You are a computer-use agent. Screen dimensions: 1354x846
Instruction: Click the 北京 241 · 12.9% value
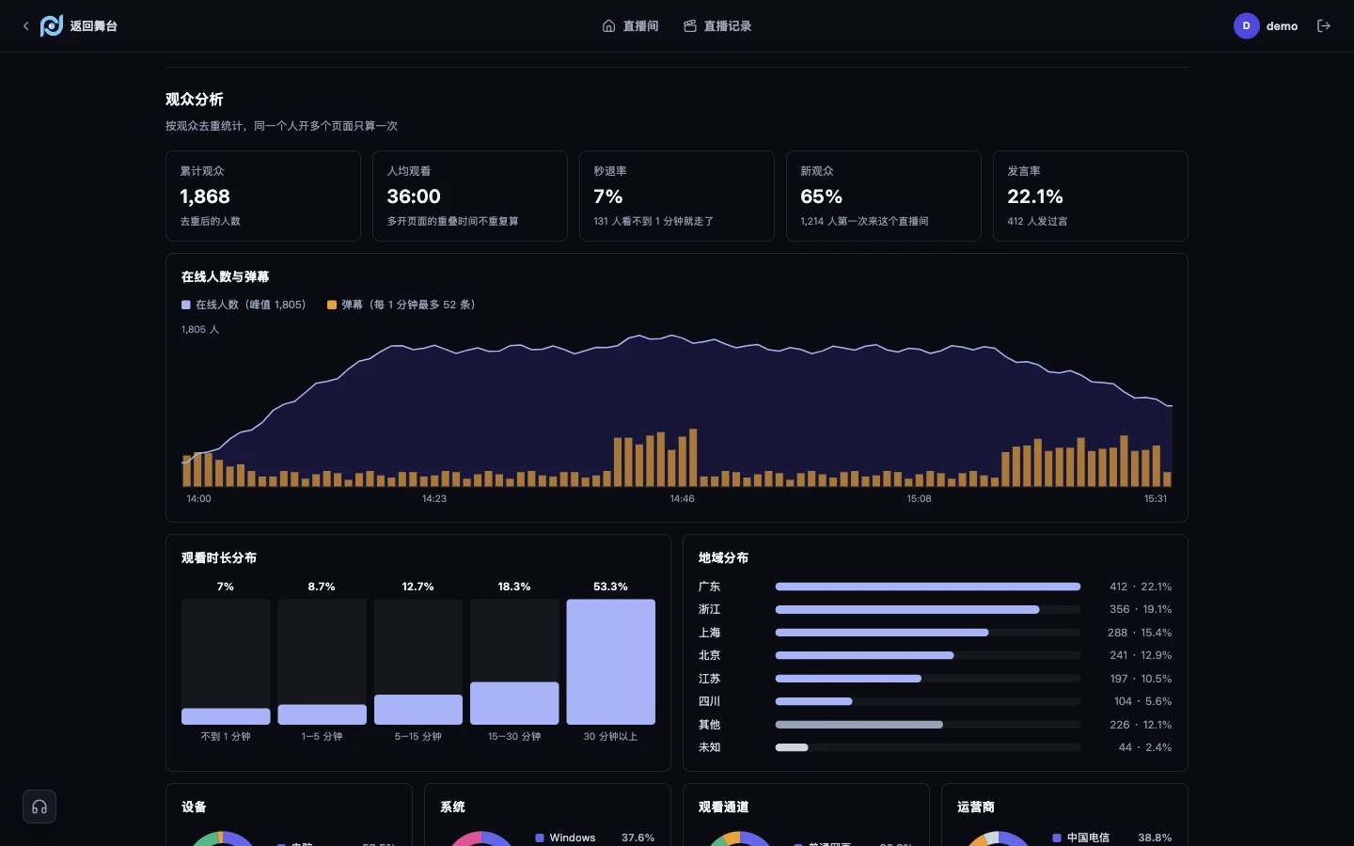tap(1141, 655)
